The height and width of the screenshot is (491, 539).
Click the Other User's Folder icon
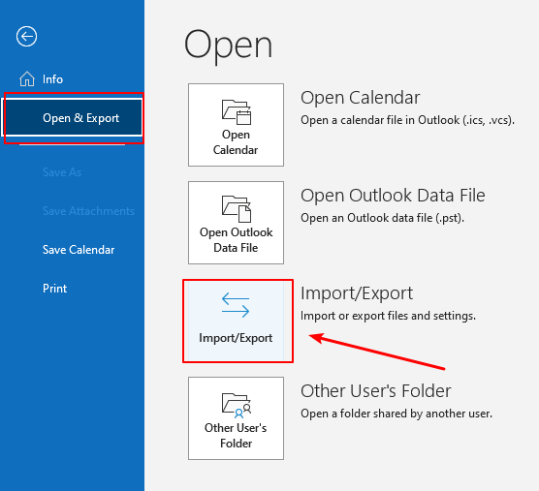[237, 405]
